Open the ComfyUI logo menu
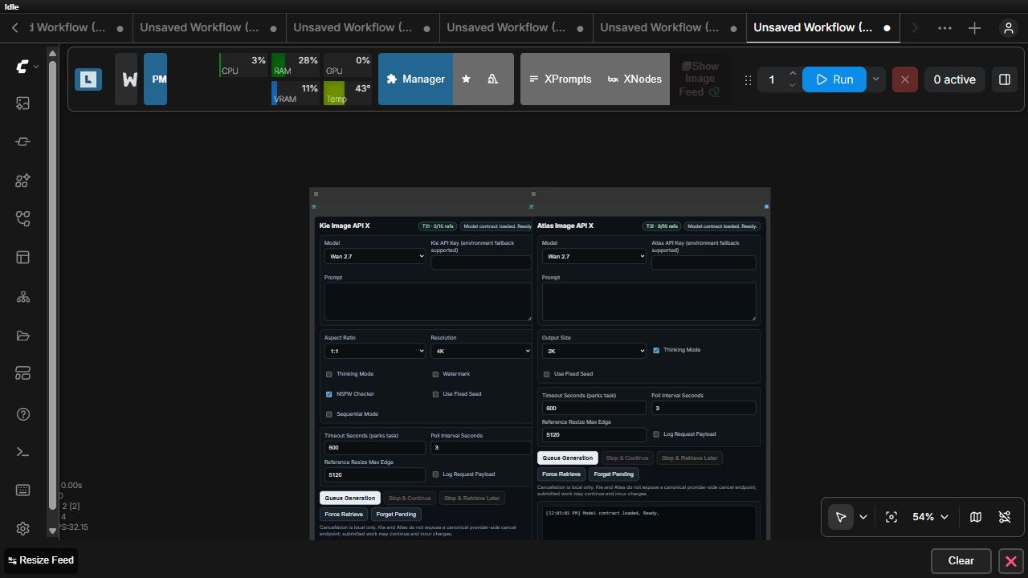Image resolution: width=1028 pixels, height=578 pixels. pos(27,67)
